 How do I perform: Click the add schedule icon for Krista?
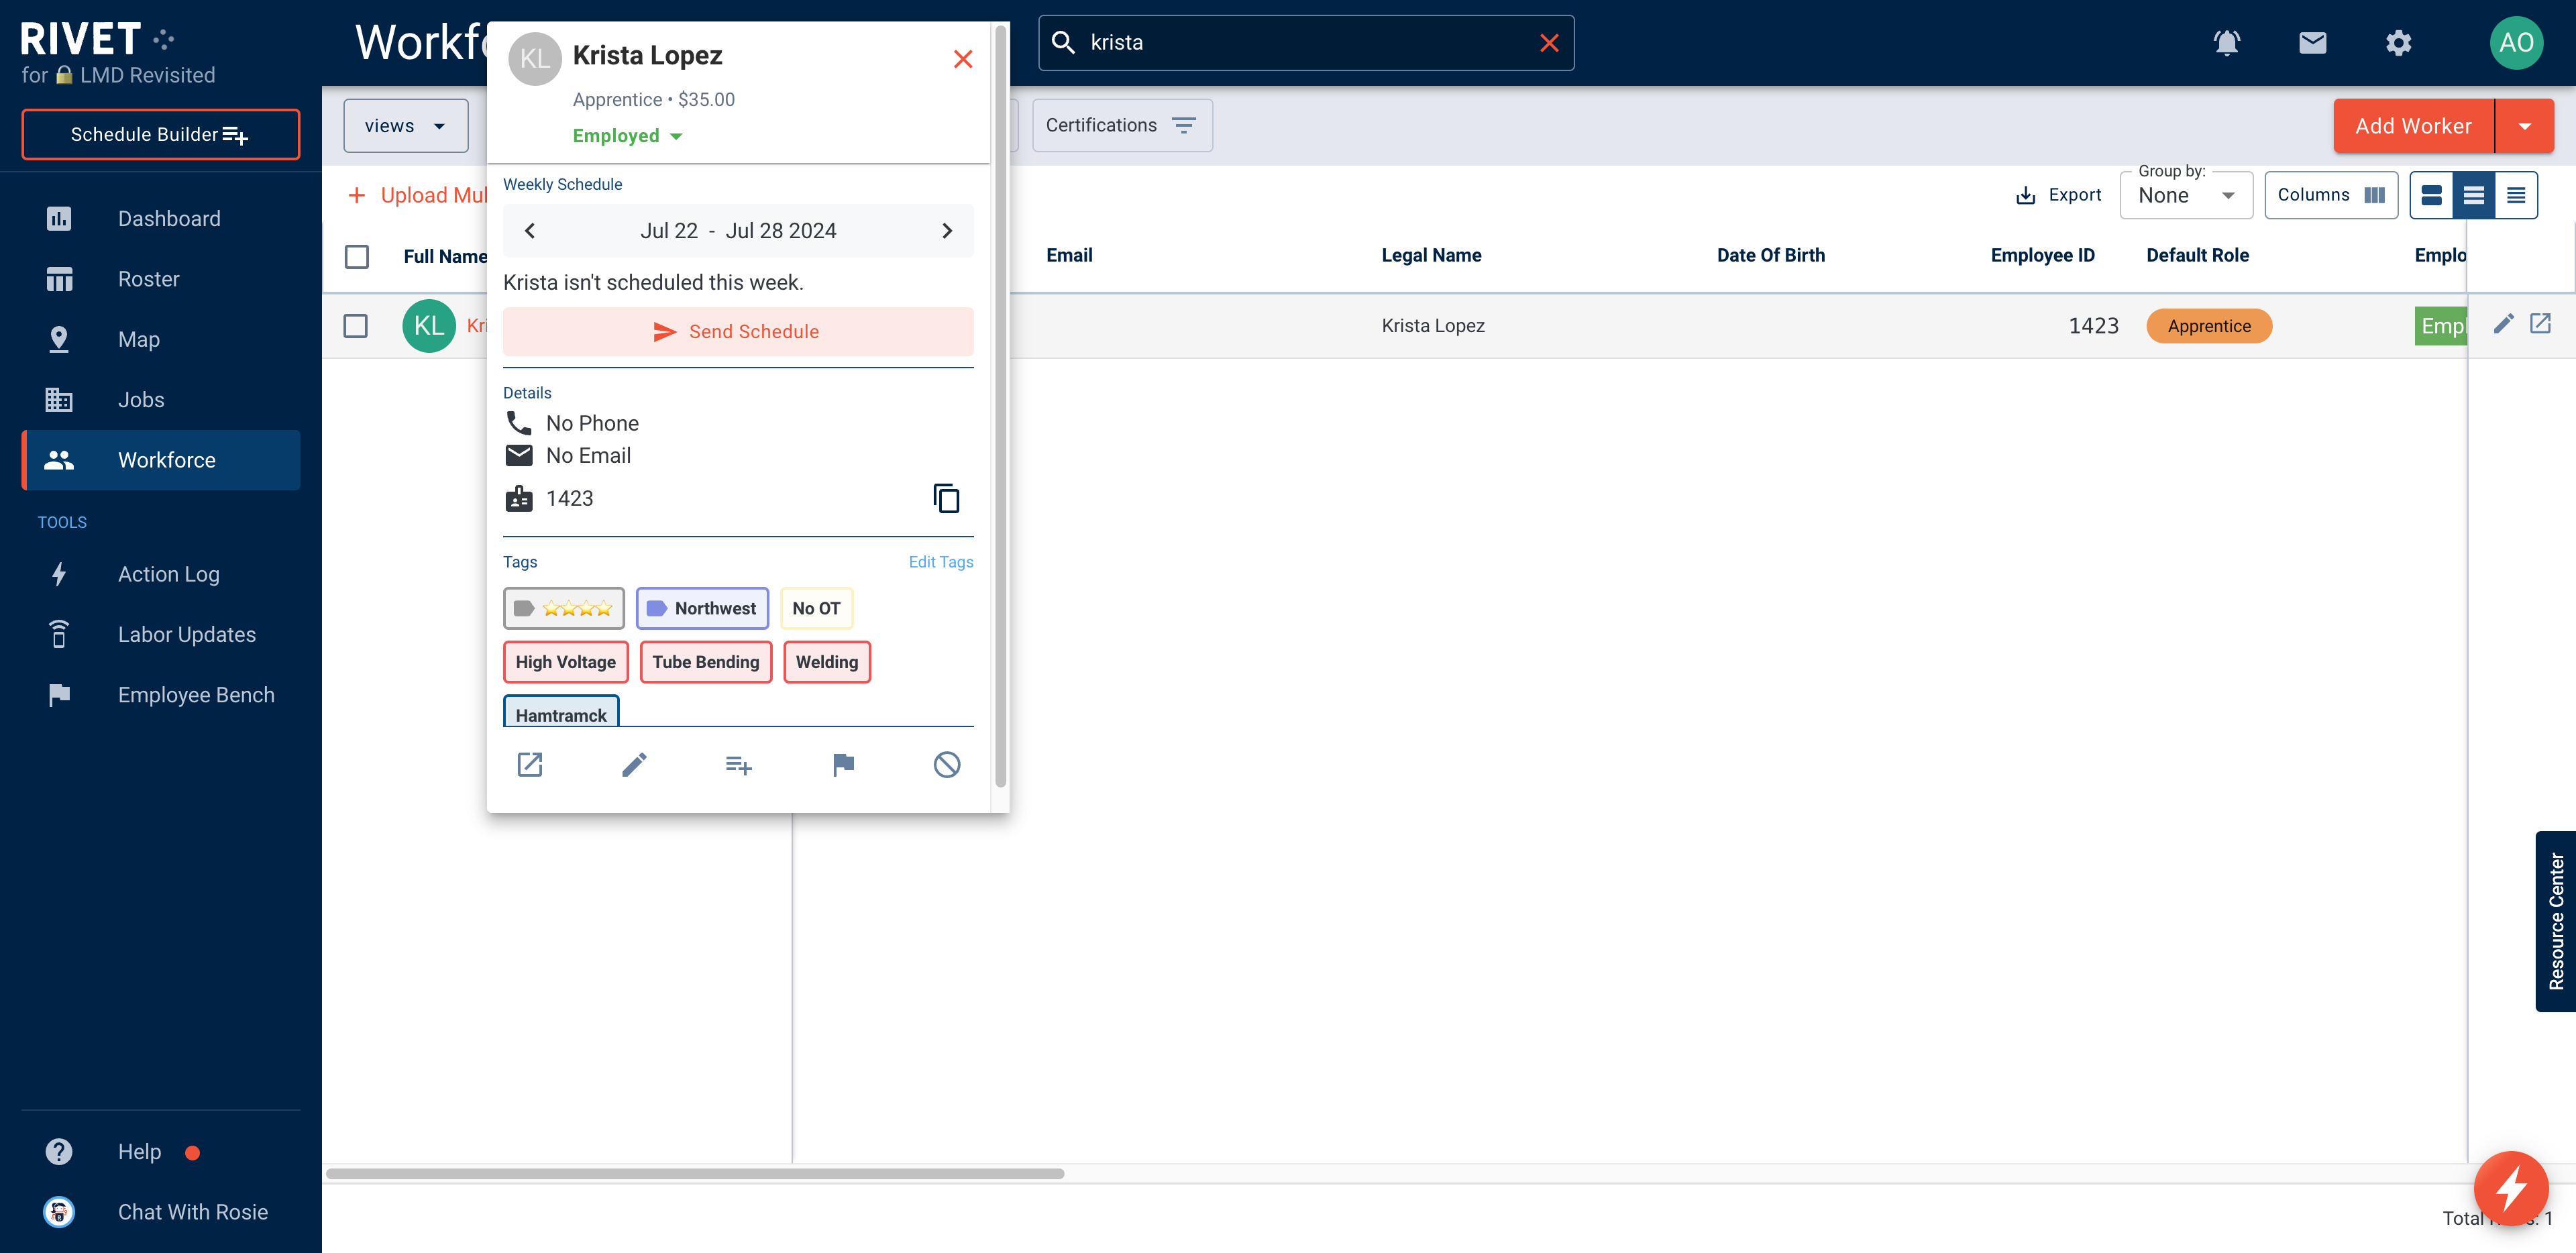[738, 763]
